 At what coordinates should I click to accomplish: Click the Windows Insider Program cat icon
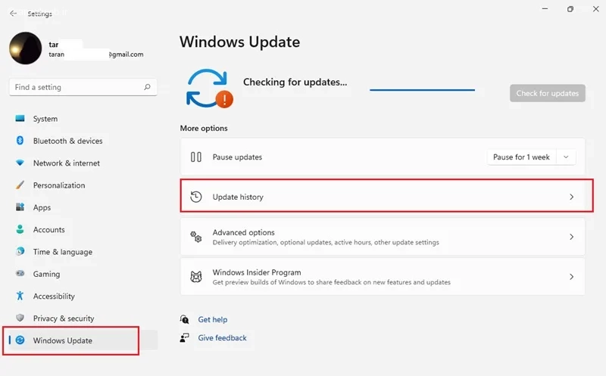click(x=196, y=277)
